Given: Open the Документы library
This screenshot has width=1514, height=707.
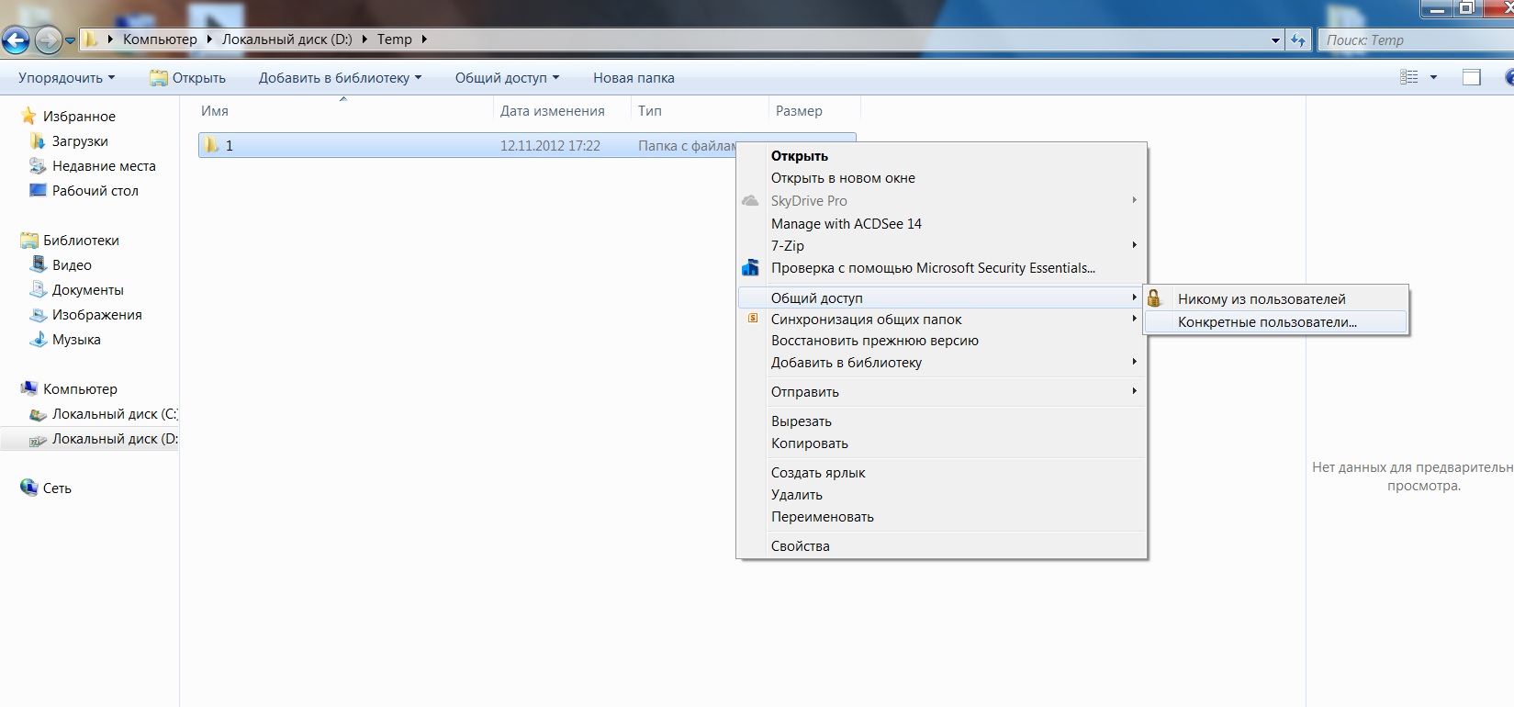Looking at the screenshot, I should [88, 290].
